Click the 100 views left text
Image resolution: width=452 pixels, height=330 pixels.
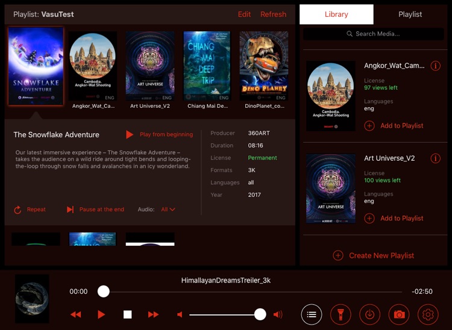382,180
